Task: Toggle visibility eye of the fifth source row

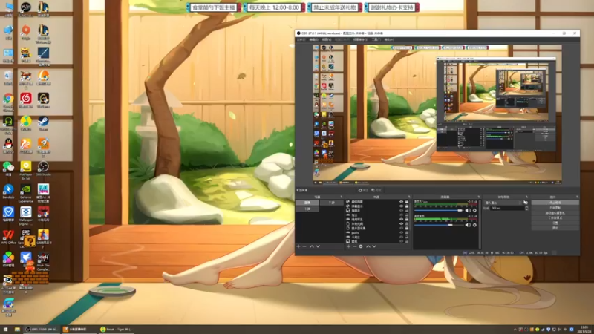Action: point(401,219)
